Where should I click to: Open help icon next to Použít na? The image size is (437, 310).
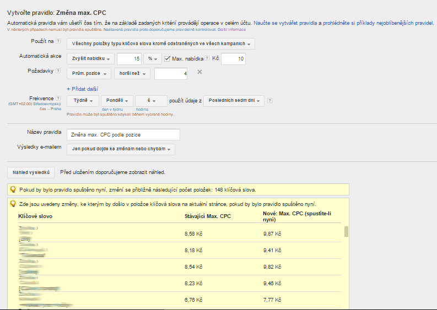pyautogui.click(x=58, y=41)
